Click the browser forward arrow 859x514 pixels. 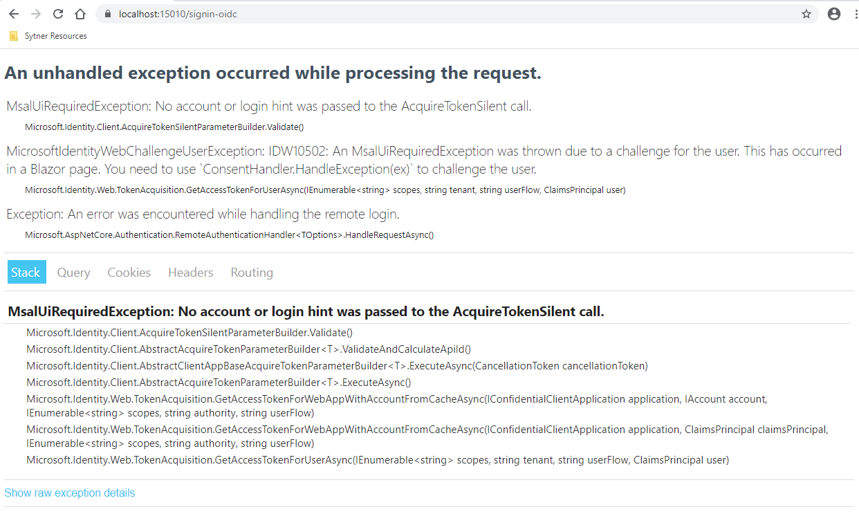pyautogui.click(x=36, y=14)
